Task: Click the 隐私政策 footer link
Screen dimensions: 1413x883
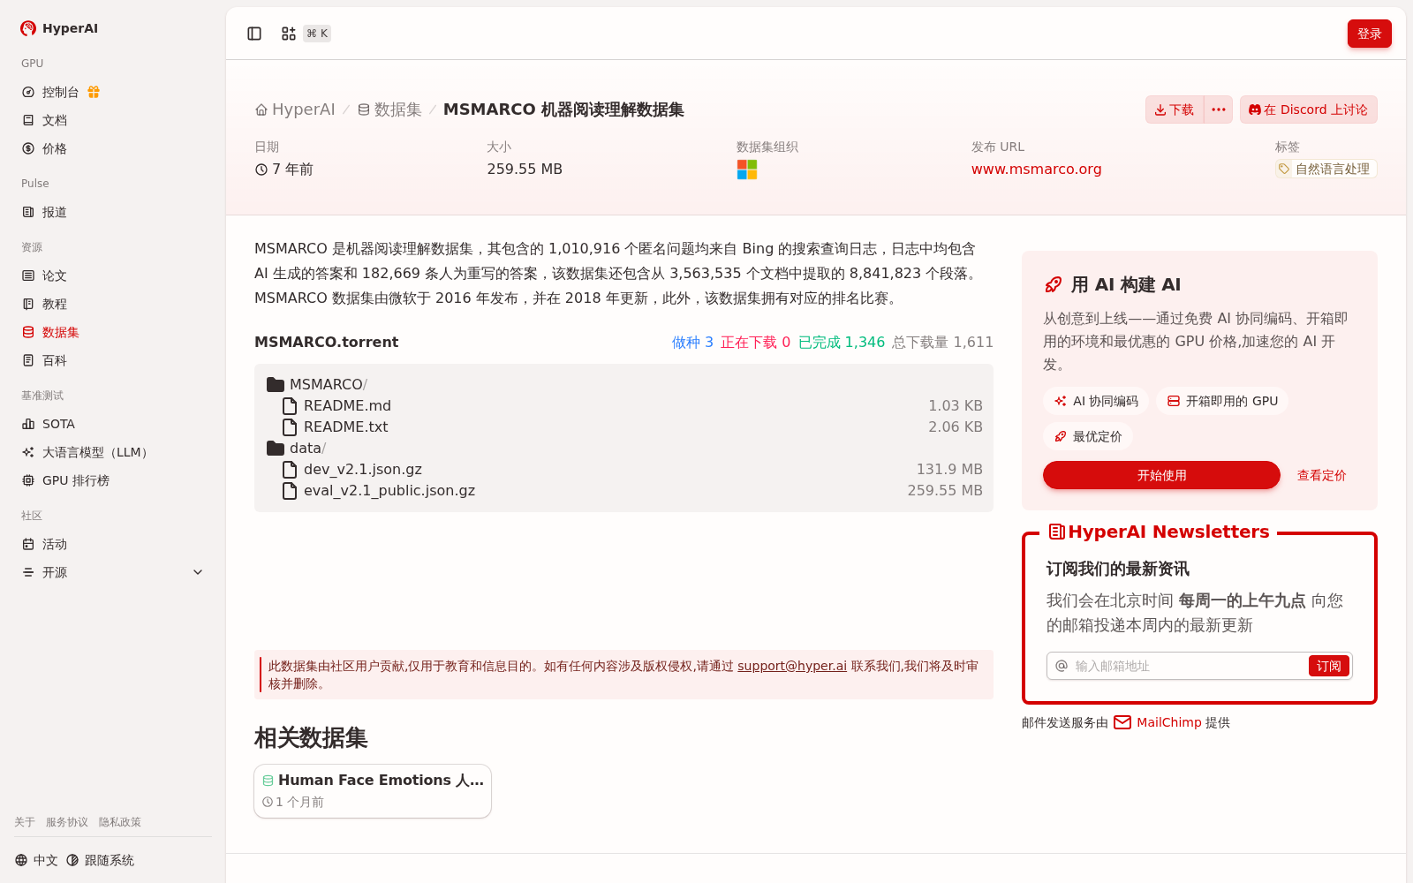Action: coord(120,822)
